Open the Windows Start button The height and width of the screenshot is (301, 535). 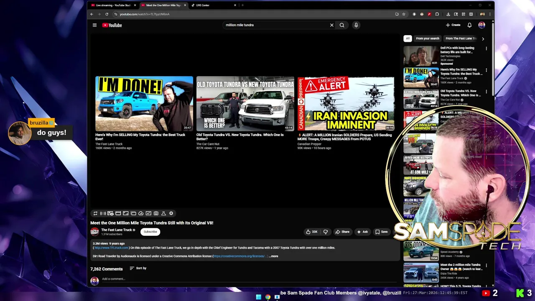[258, 297]
